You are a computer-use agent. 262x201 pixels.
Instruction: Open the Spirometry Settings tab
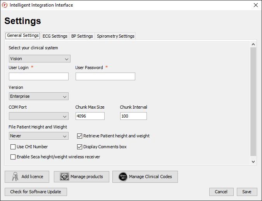[115, 36]
